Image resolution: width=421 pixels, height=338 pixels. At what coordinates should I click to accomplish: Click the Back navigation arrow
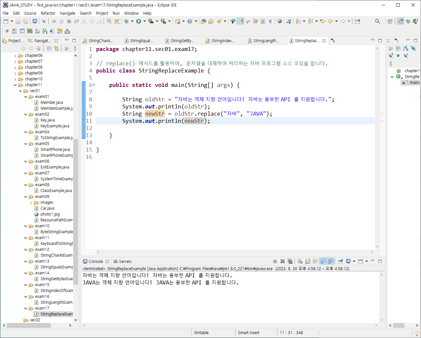330,21
